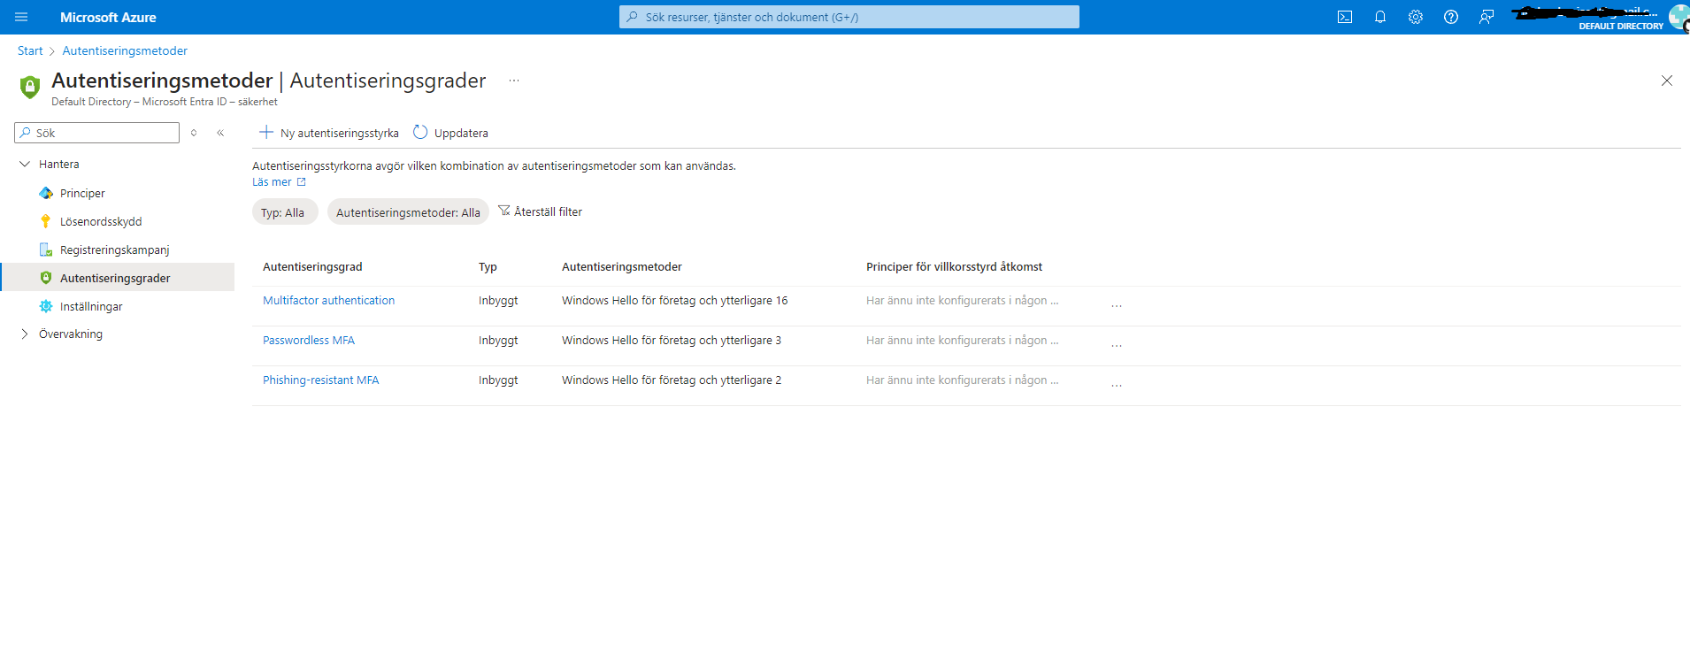The height and width of the screenshot is (668, 1690).
Task: Open Passwordless MFA strength
Action: point(309,340)
